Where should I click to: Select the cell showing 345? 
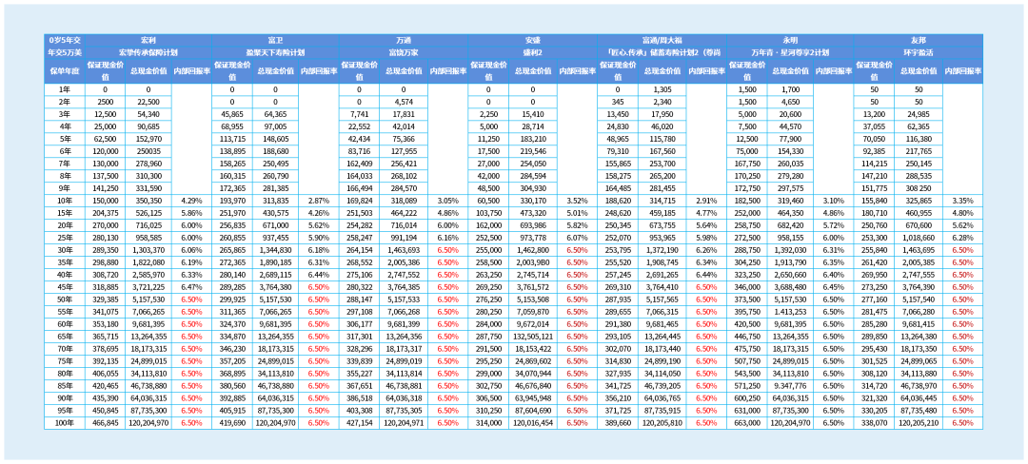coord(617,100)
